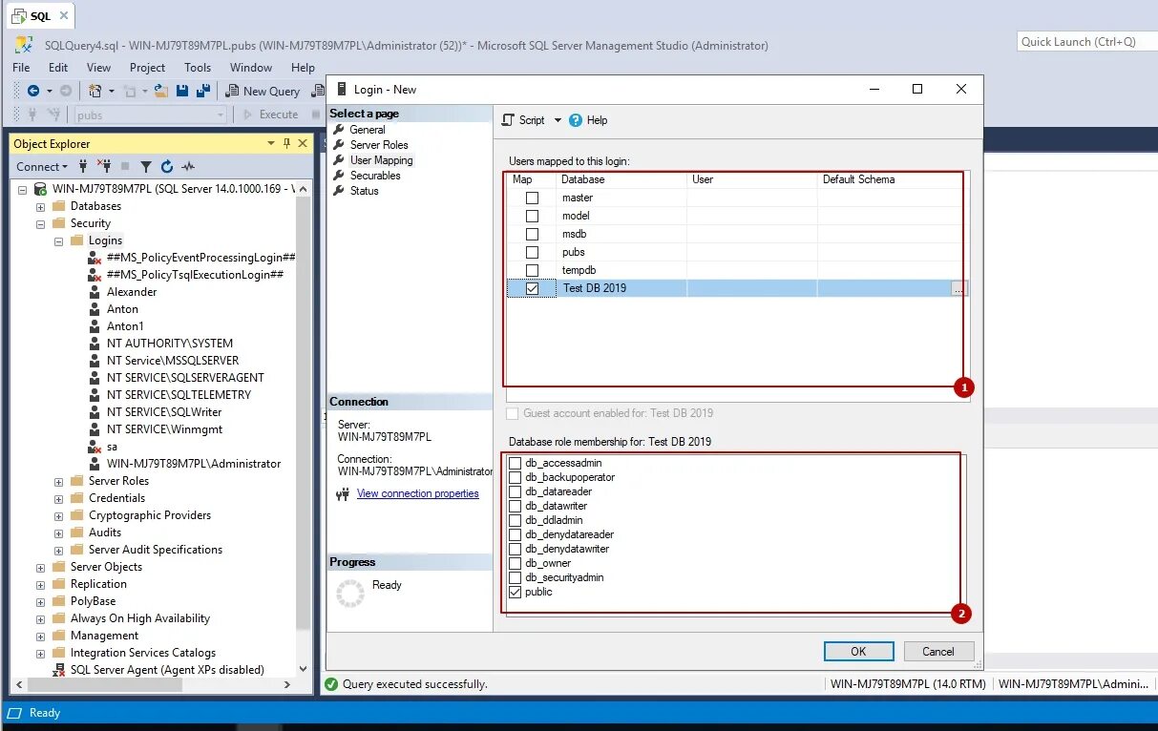Start a New Query
This screenshot has width=1158, height=731.
[x=263, y=91]
